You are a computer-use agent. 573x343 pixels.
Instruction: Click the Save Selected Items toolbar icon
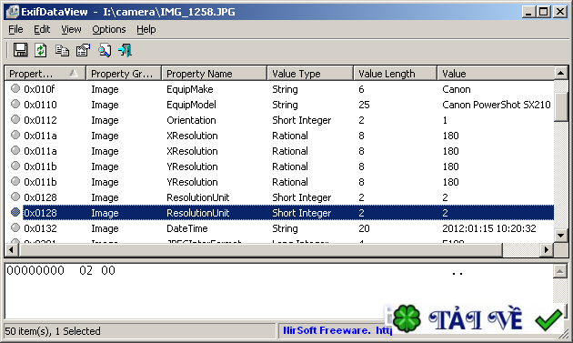(20, 50)
